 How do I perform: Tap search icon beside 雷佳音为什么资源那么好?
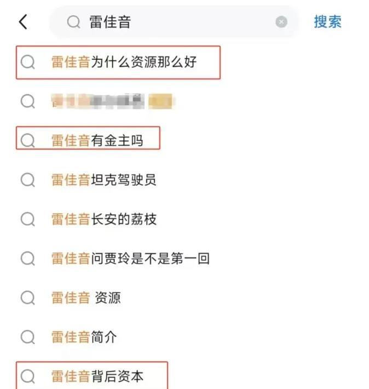[28, 62]
